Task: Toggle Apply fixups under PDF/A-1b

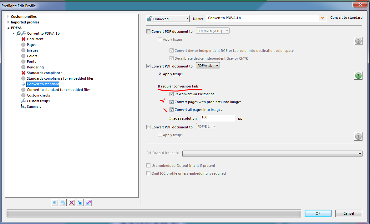Action: 160,74
